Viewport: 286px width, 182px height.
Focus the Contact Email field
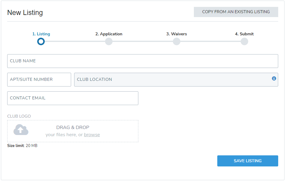point(73,98)
